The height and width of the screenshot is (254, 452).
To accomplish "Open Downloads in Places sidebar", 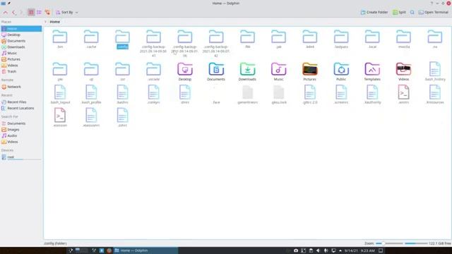I will tap(21, 47).
